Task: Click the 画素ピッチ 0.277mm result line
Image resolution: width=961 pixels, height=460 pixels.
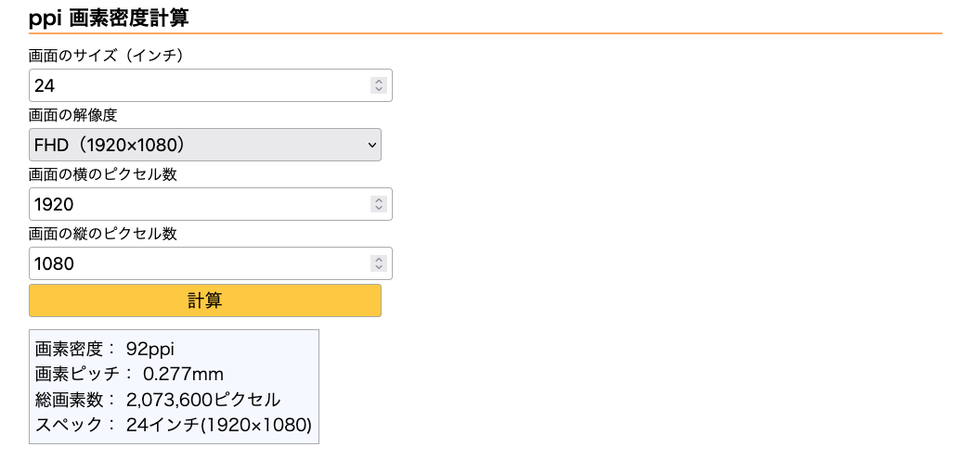Action: pos(129,375)
